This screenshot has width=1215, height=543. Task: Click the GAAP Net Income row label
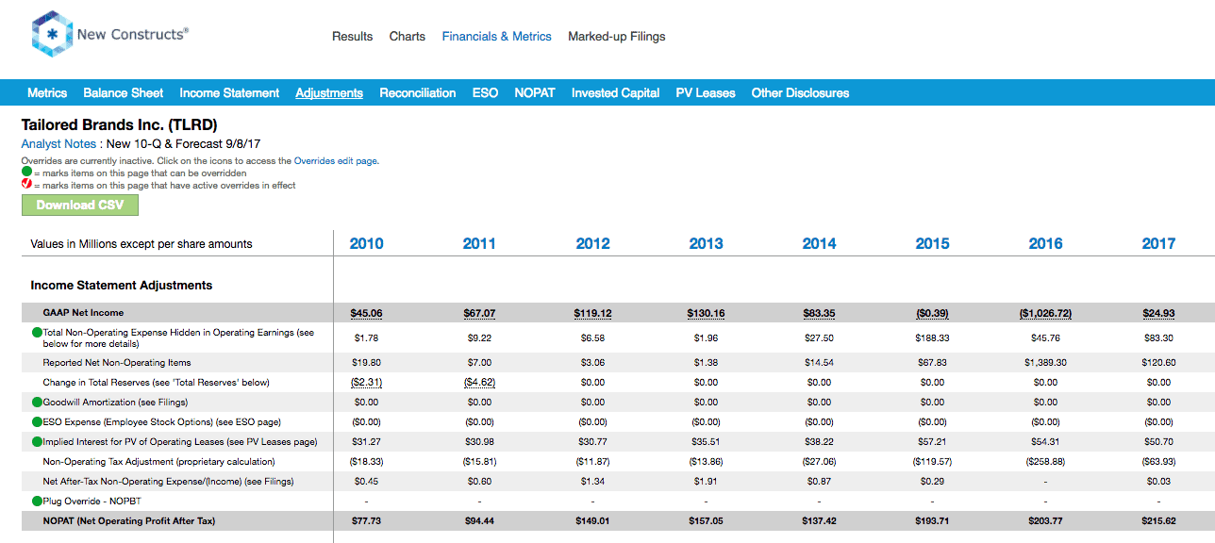pos(83,313)
